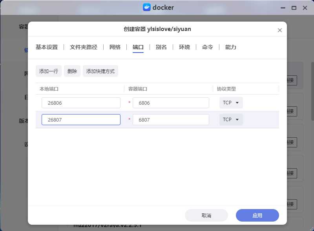Click the 添加快捷方式 button
The image size is (314, 231).
pyautogui.click(x=100, y=71)
